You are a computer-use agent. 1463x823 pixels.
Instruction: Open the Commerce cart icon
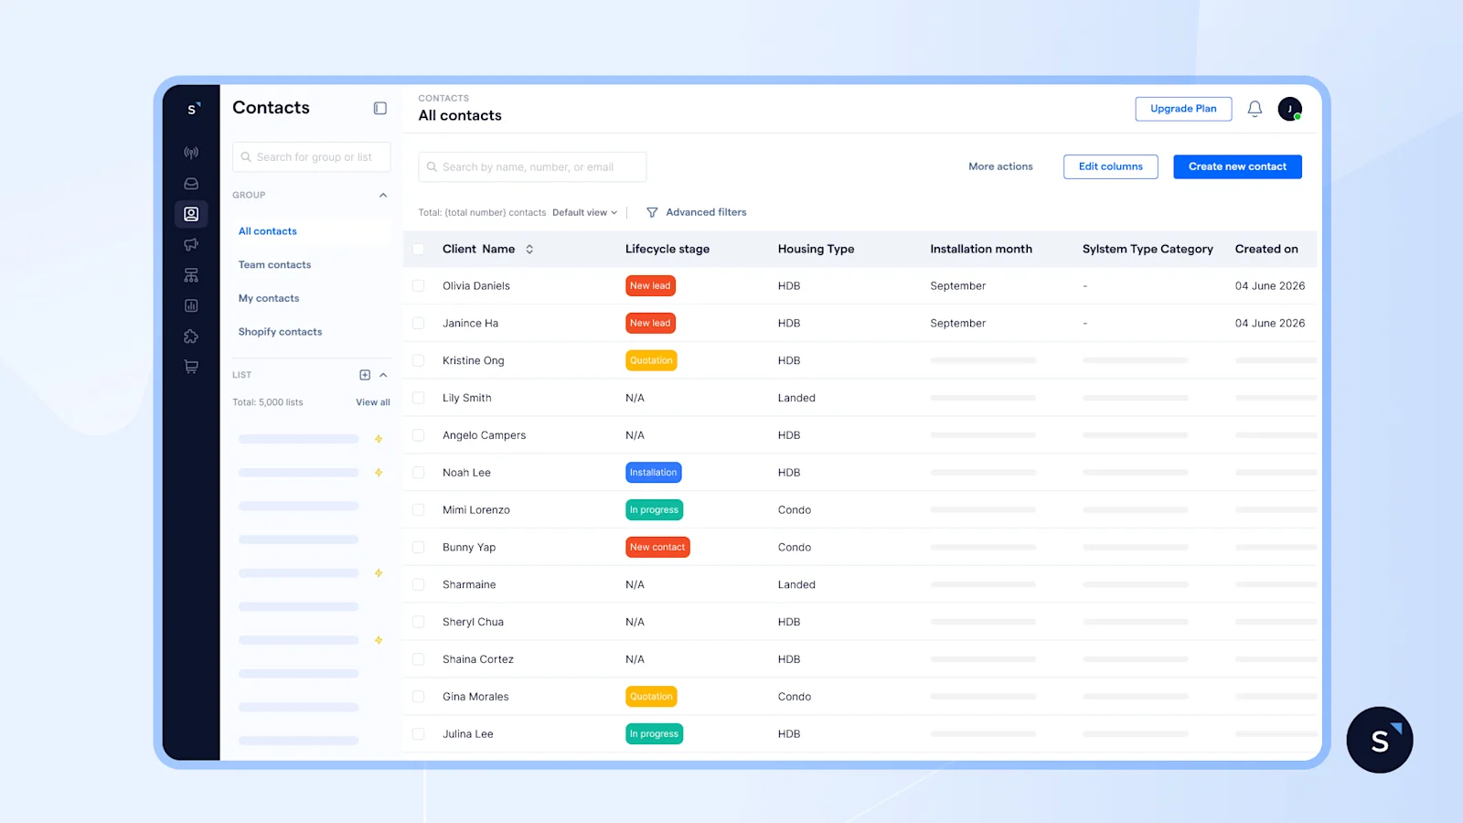(191, 367)
